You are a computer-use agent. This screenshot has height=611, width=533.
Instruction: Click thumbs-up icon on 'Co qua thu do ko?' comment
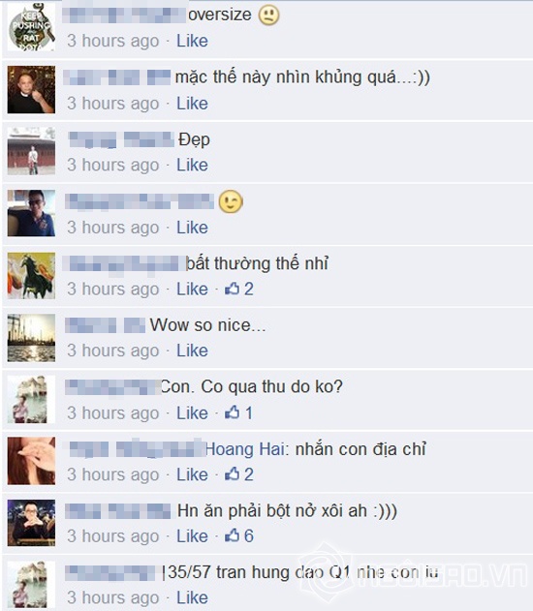[232, 412]
